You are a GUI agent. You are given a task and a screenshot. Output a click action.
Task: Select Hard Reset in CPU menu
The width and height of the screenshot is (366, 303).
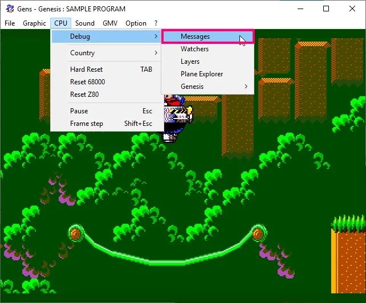(x=106, y=69)
